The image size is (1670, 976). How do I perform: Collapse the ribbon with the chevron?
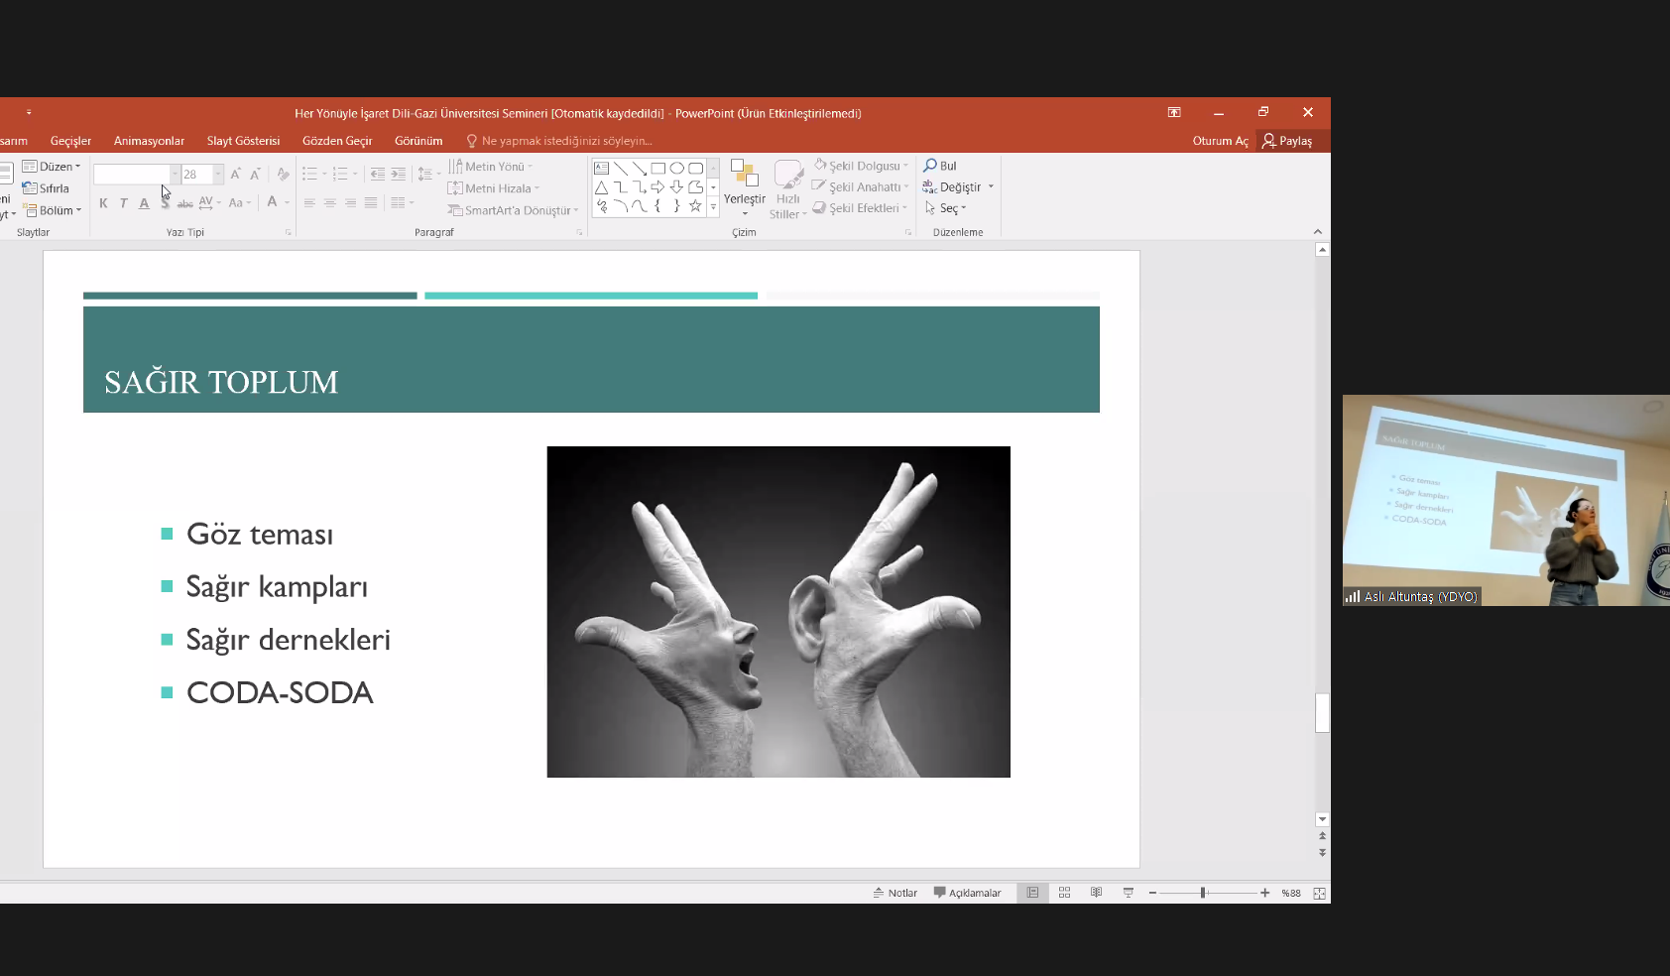(1318, 231)
